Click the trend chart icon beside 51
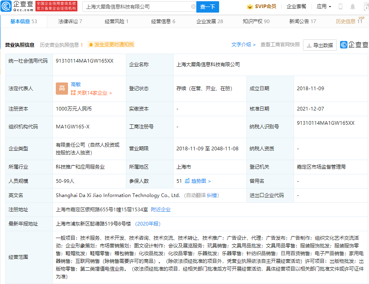Viewport: 369px width, 284px height. click(x=187, y=181)
